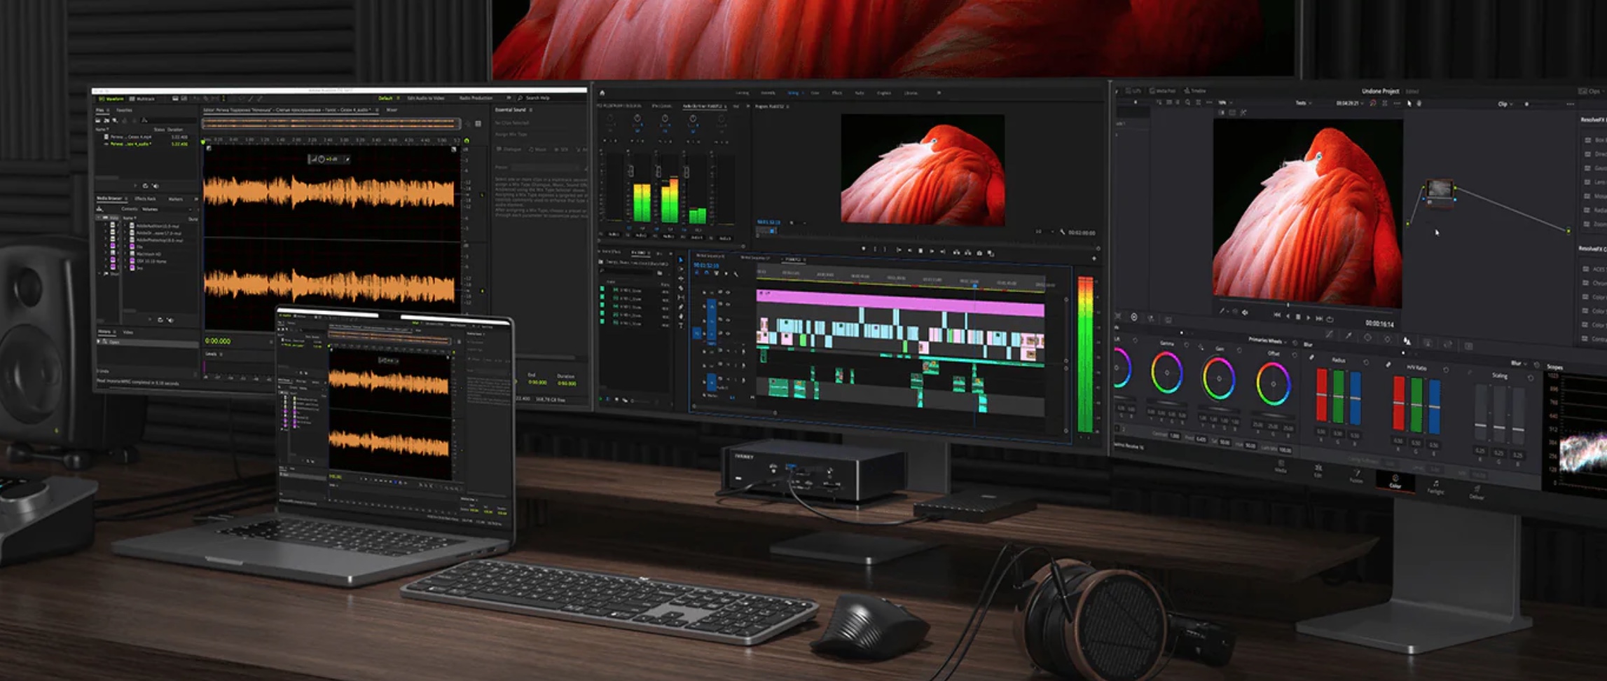Click pink clip on Premiere top track
Screen dimensions: 1607x681
(900, 302)
